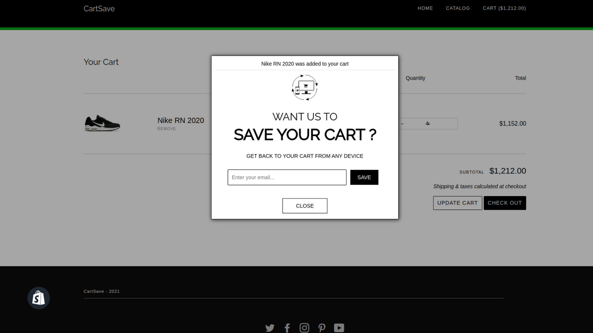Screen dimensions: 593x333
Task: Open the Nike RN 2020 product page
Action: (181, 120)
